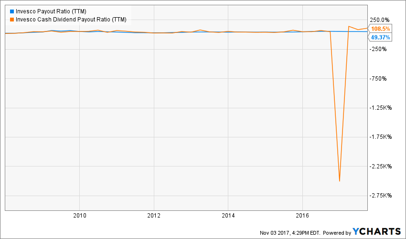Click the Nov 03 2017 timestamp text
Viewport: 406px width, 239px height.
pyautogui.click(x=290, y=233)
